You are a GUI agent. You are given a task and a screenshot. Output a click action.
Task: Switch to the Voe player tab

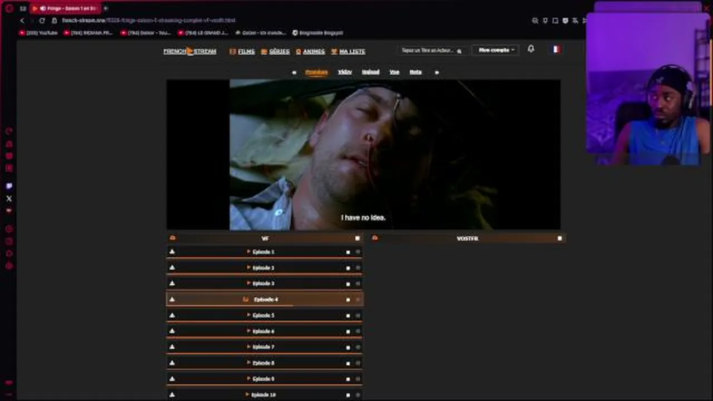tap(394, 72)
